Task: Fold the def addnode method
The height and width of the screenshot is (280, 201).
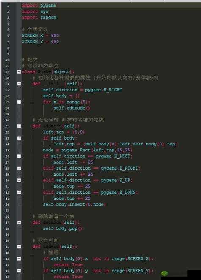Action: tap(19, 126)
